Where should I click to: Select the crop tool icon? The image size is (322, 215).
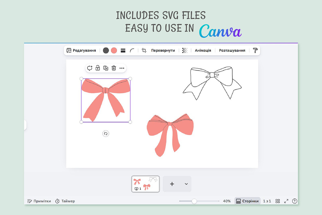click(144, 50)
